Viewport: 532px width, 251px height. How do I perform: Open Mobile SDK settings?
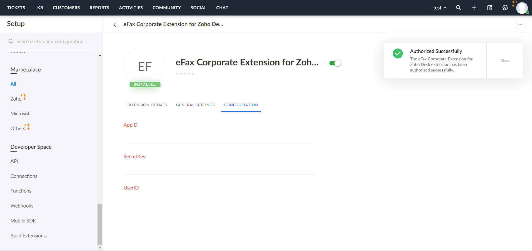[x=23, y=221]
